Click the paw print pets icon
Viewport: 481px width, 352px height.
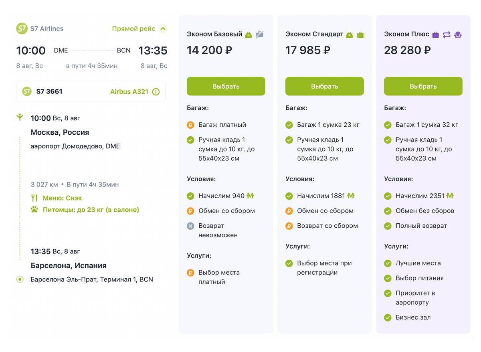[34, 209]
